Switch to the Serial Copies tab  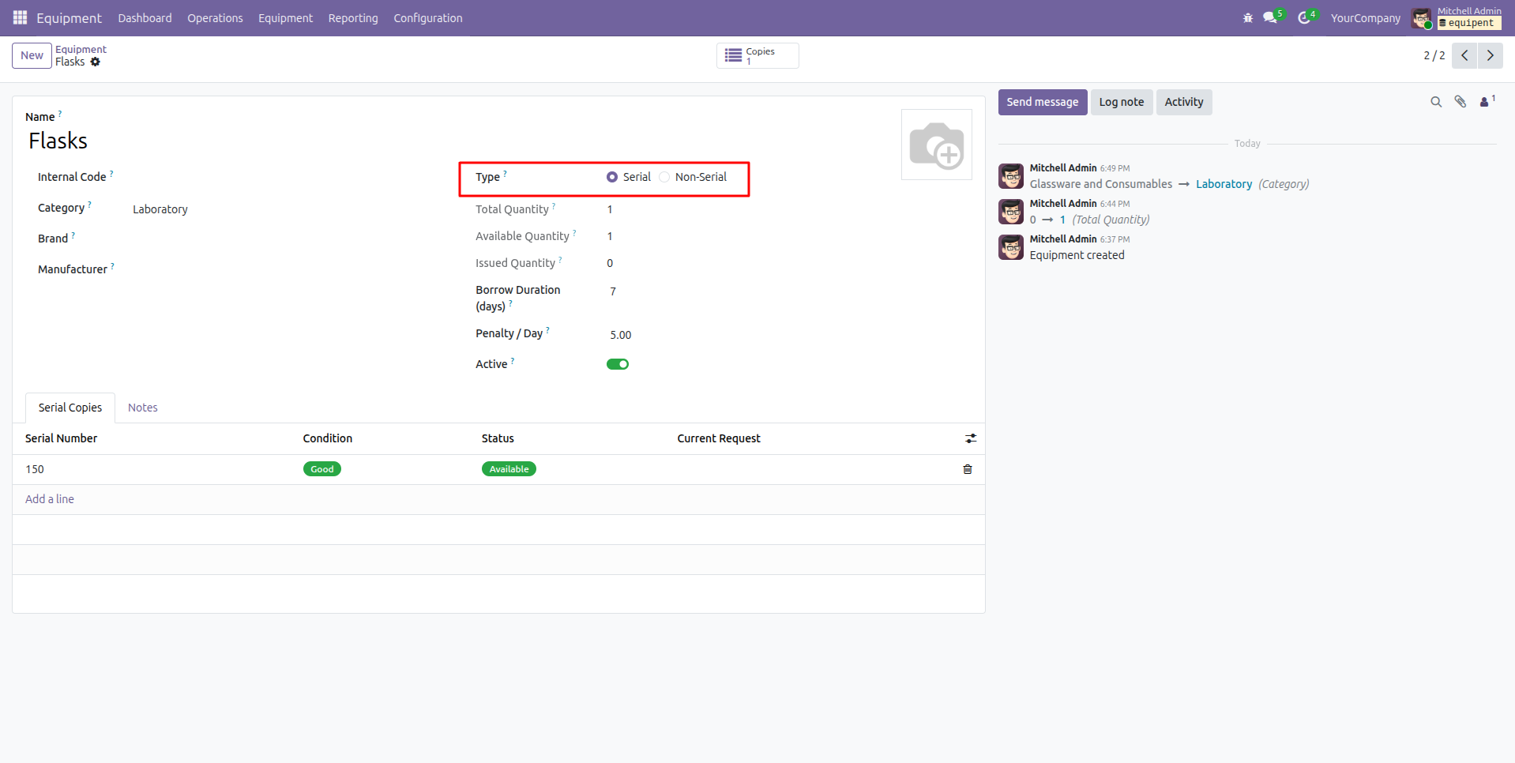pos(70,408)
